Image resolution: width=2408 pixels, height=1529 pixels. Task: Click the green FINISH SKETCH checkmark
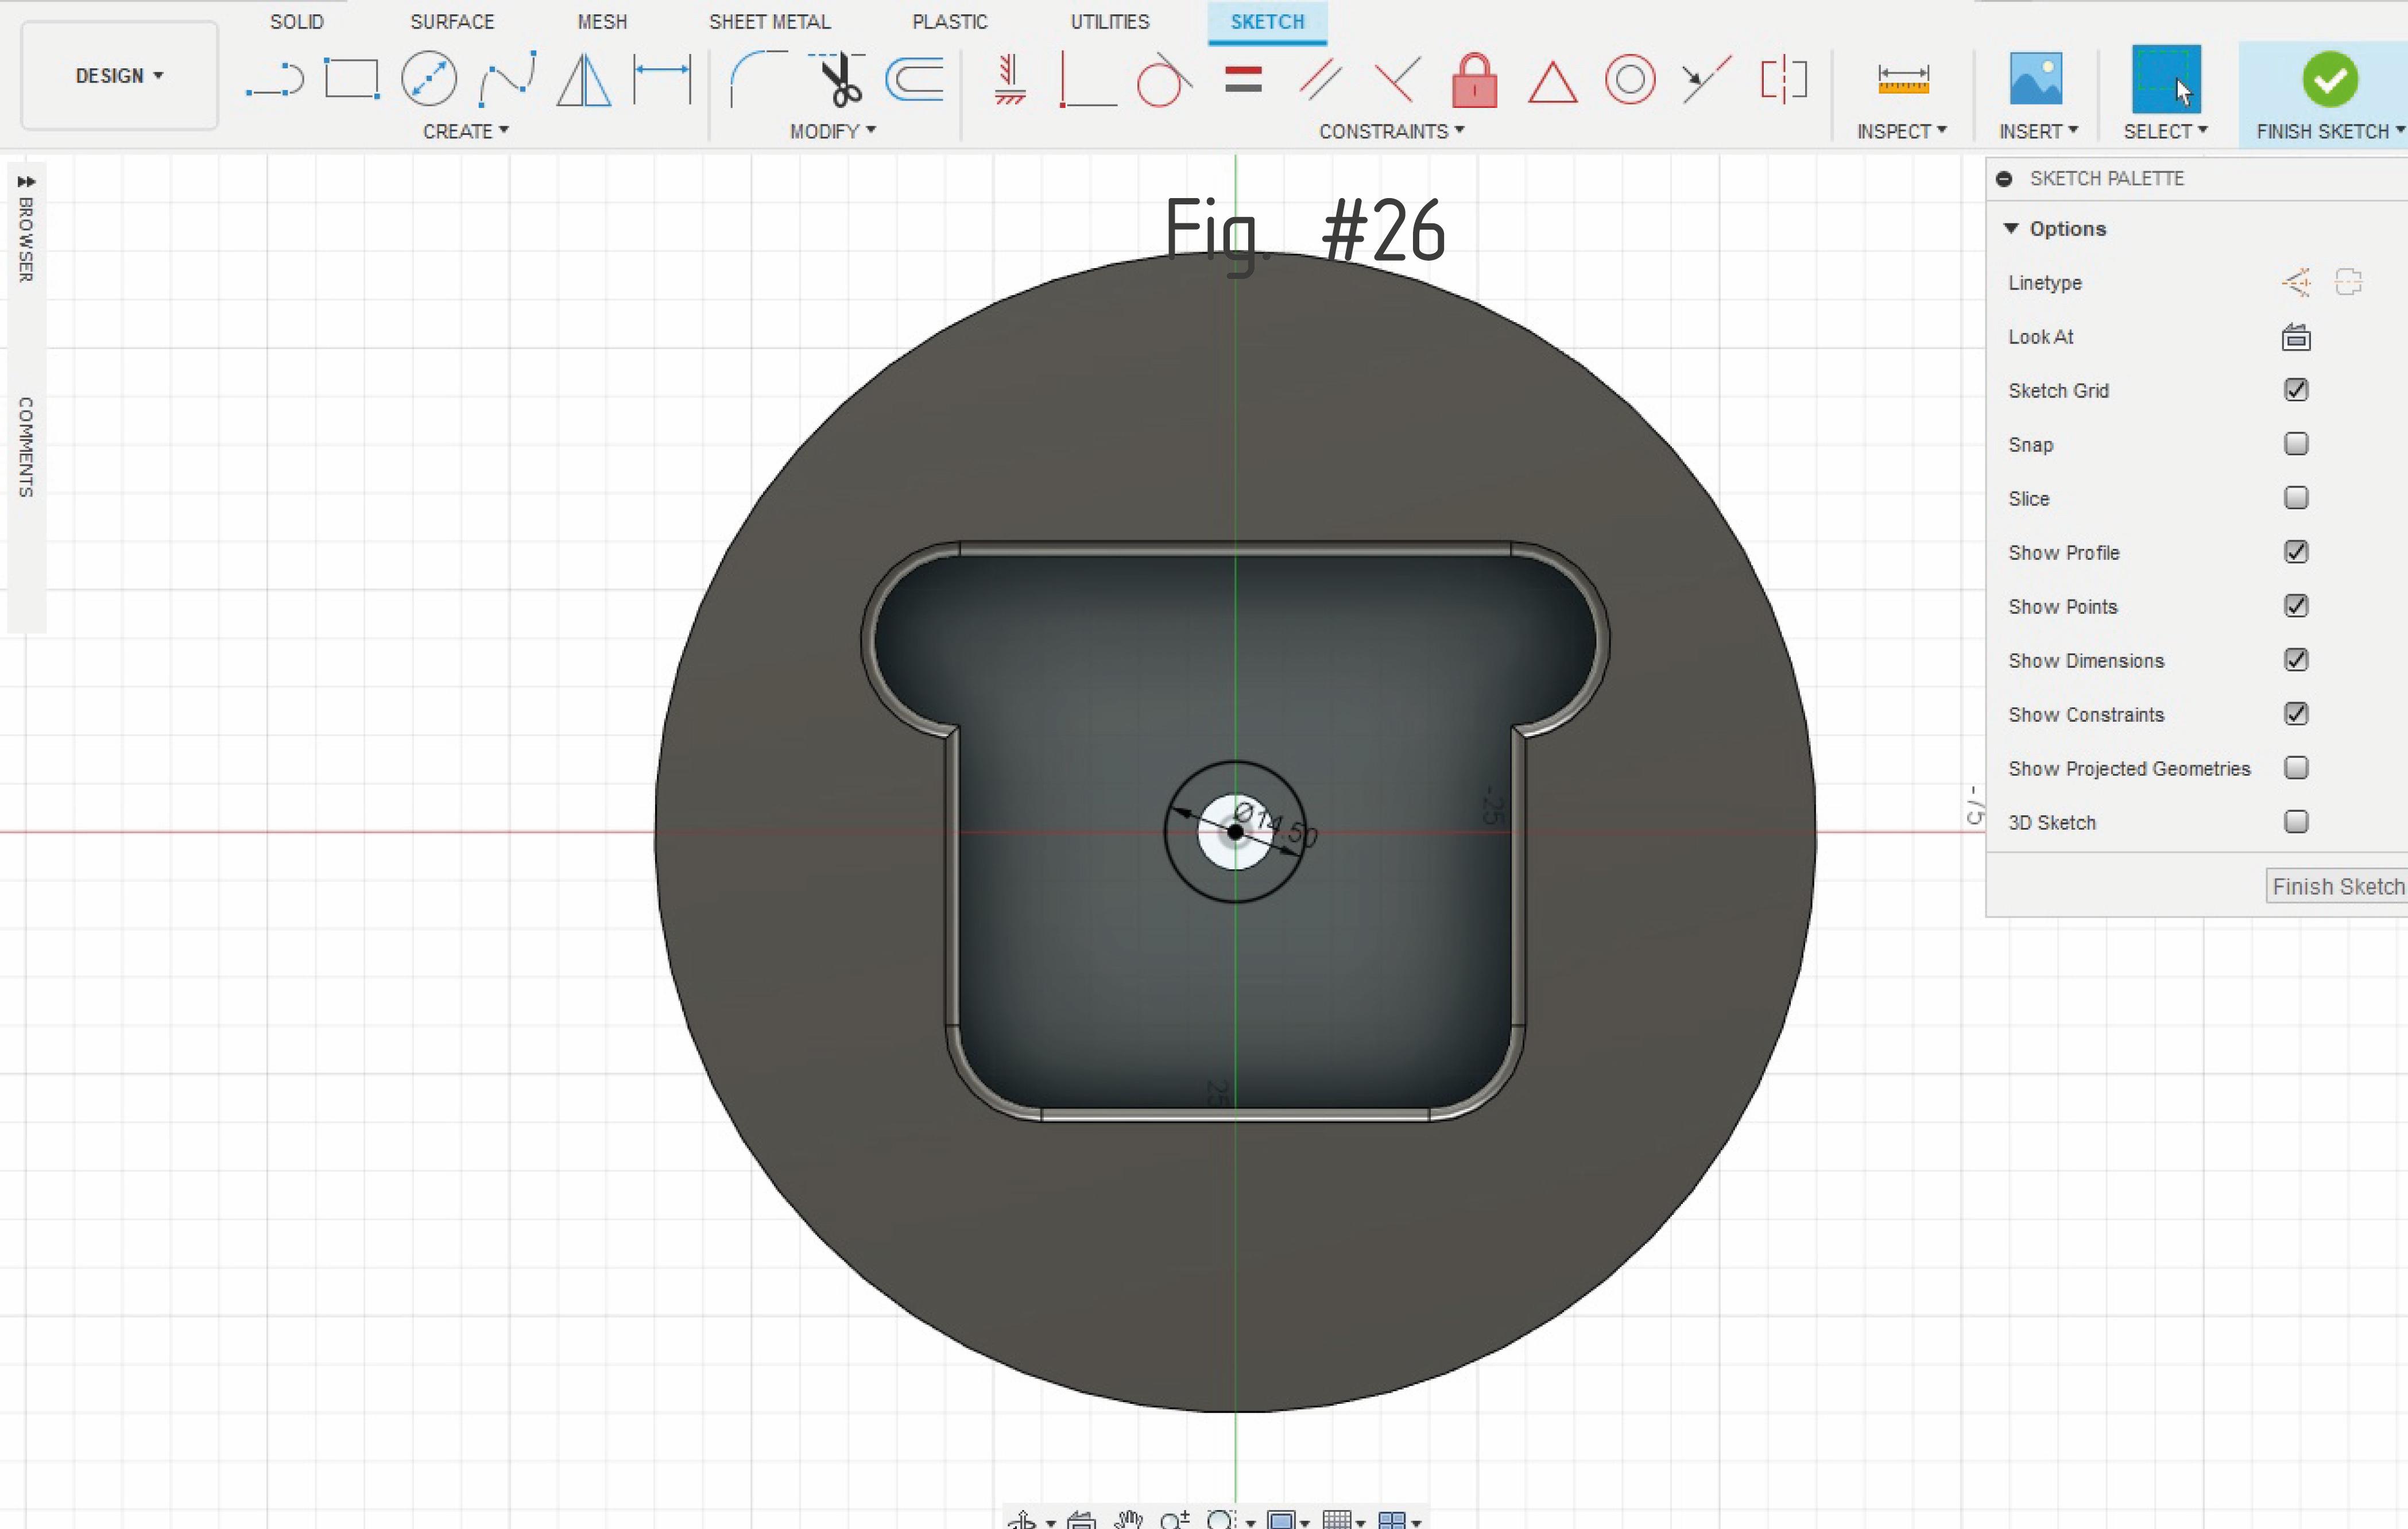coord(2330,79)
